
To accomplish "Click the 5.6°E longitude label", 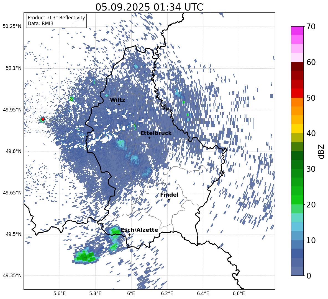I will (60, 293).
